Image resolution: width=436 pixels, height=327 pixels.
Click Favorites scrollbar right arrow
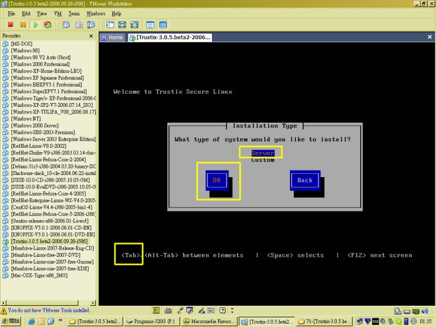coord(93,302)
